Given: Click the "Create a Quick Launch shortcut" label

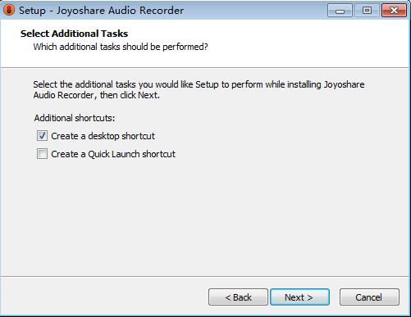Looking at the screenshot, I should 113,154.
